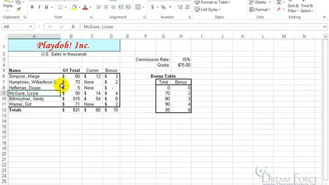Apply Percent Style formatting
Viewport: 329px width, 185px height.
pyautogui.click(x=163, y=7)
